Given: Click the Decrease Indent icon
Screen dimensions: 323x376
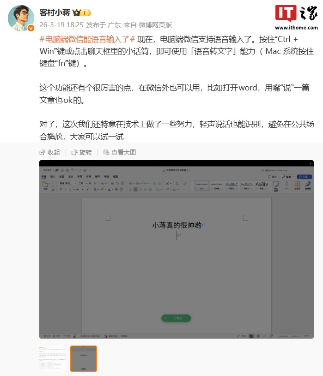Looking at the screenshot, I should pos(155,183).
